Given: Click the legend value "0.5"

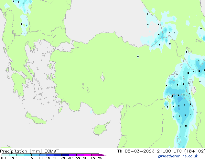Looking at the screenshot, I should pos(11,158).
